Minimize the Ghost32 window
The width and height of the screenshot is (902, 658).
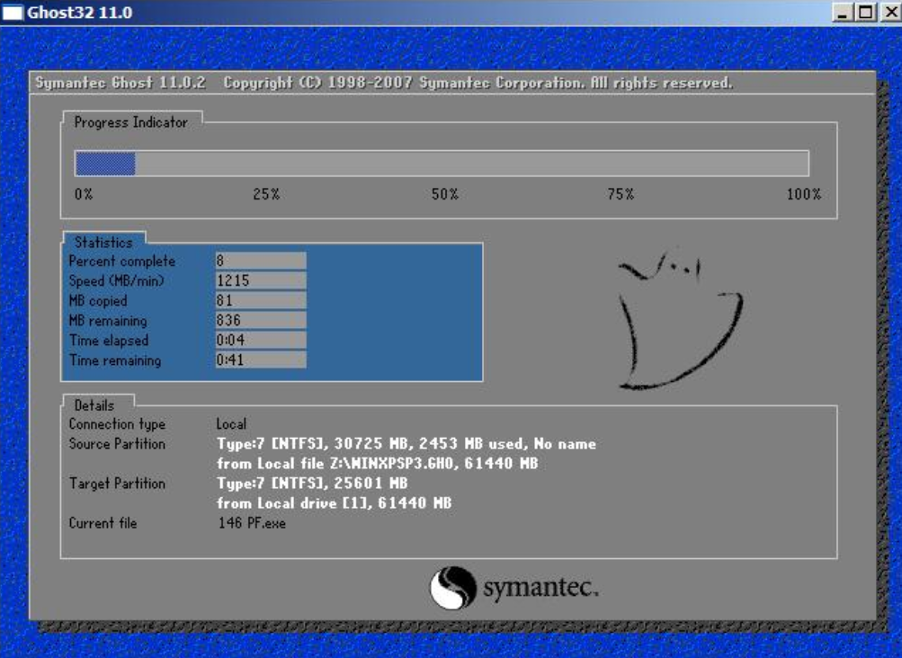pos(843,13)
